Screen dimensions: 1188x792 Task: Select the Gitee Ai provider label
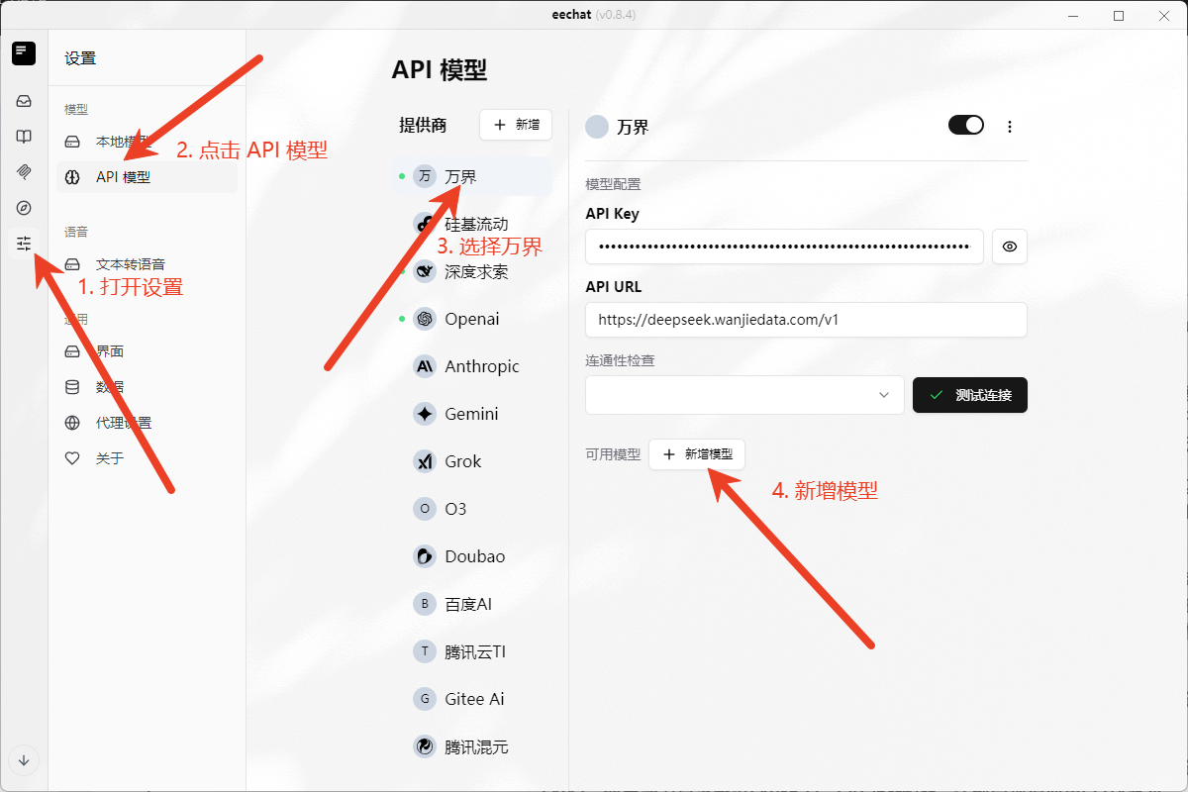coord(475,699)
